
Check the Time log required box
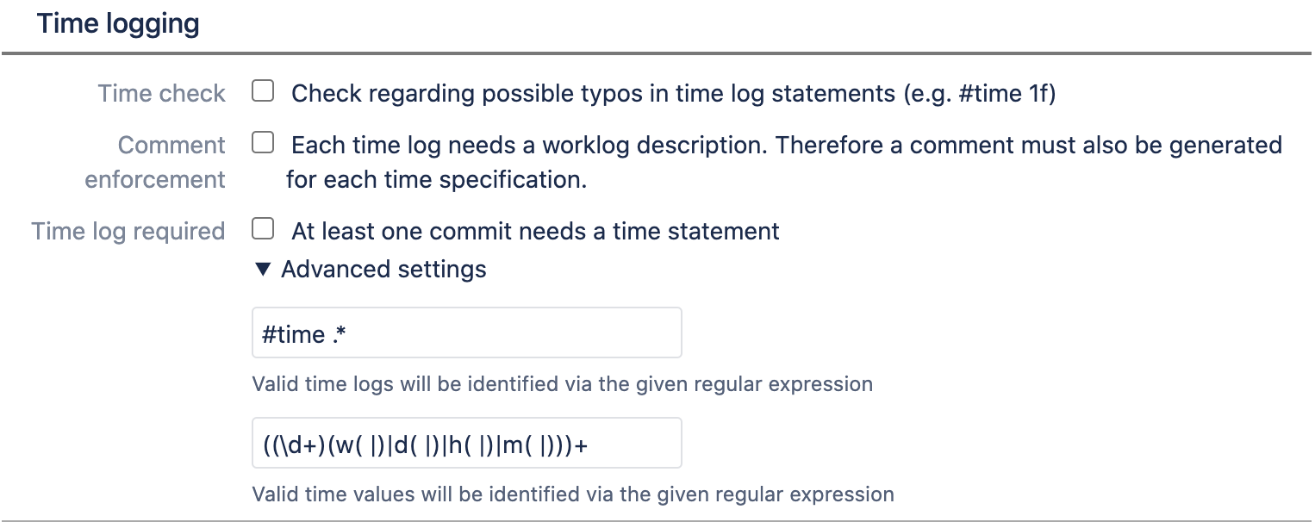click(263, 229)
